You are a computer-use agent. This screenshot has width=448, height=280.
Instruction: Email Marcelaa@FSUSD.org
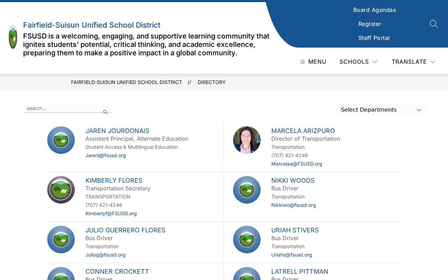click(296, 164)
